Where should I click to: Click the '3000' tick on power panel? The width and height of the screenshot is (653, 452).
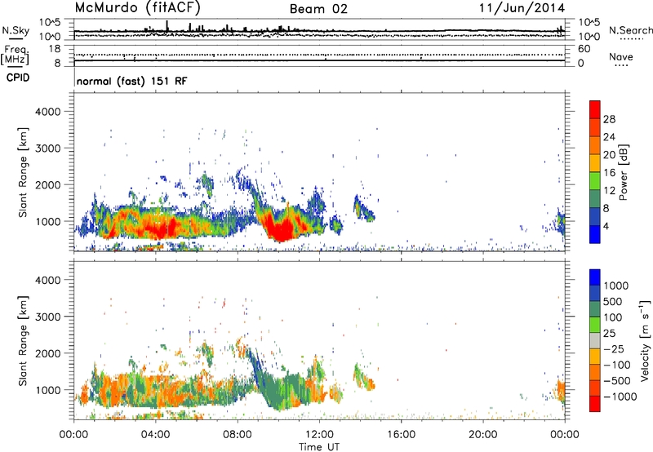tap(47, 148)
